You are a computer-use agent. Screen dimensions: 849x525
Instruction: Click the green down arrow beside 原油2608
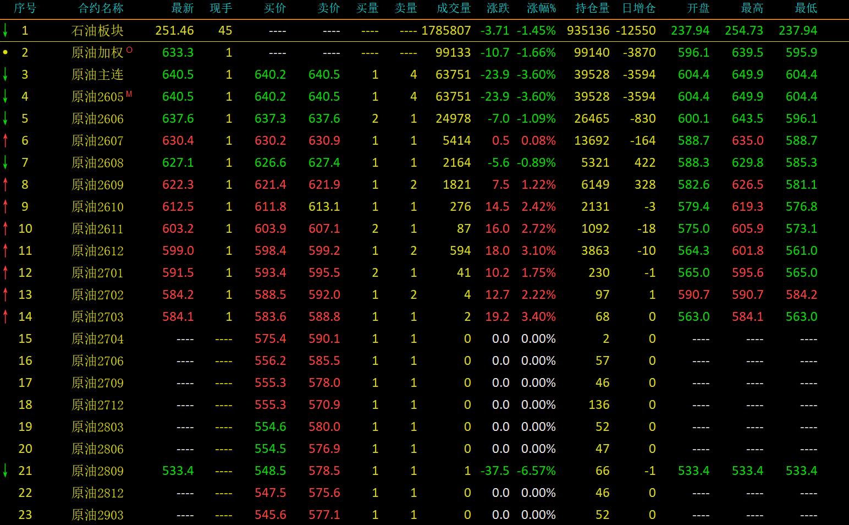tap(5, 162)
